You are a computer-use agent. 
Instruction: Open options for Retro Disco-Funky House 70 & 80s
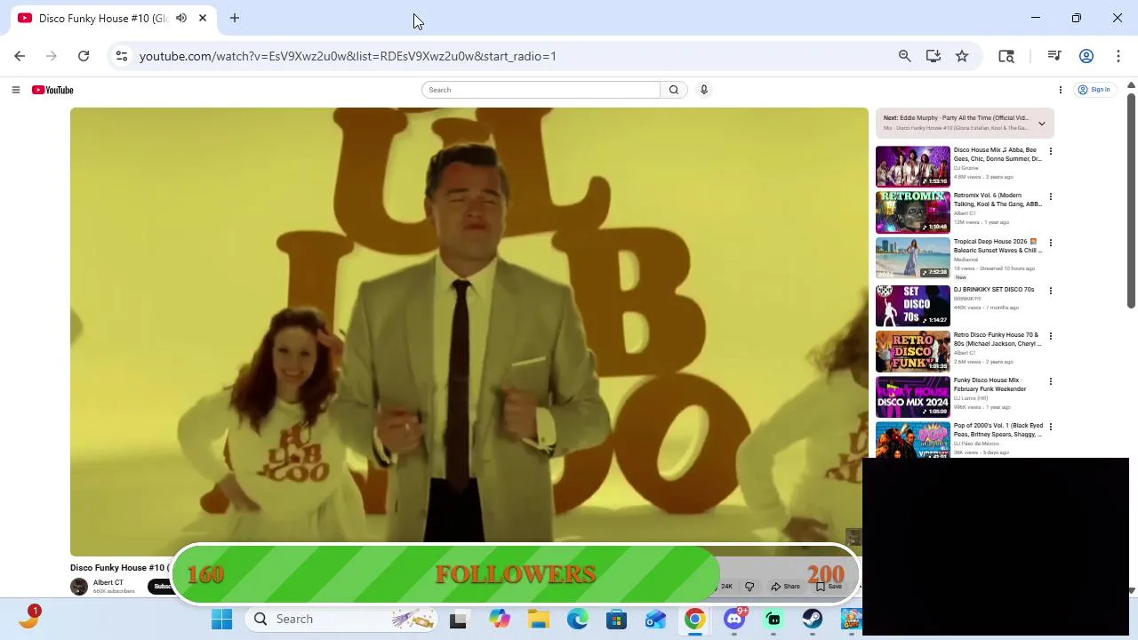[x=1051, y=336]
